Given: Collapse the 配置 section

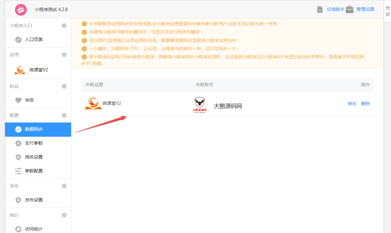Looking at the screenshot, I should [x=64, y=115].
